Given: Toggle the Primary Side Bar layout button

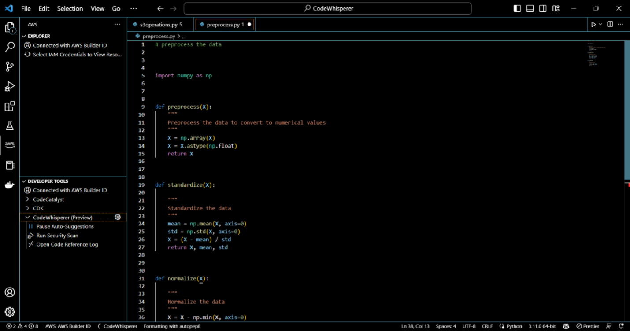Looking at the screenshot, I should point(517,8).
